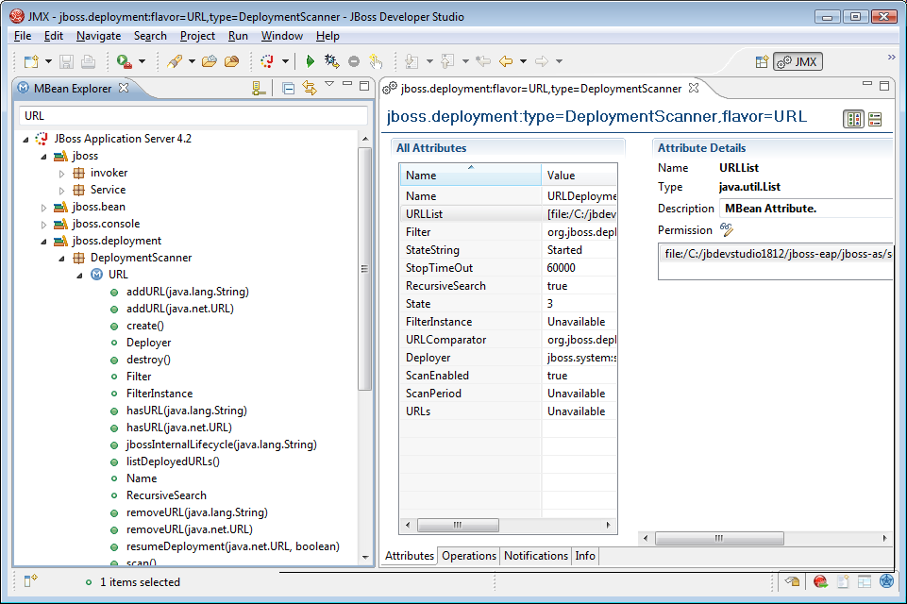Click the Open Perspective icon near JMX

click(762, 61)
